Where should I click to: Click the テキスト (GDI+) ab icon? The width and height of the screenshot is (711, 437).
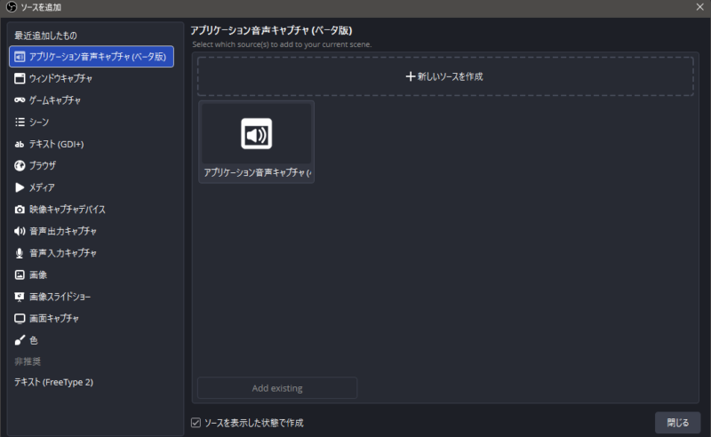pyautogui.click(x=20, y=144)
